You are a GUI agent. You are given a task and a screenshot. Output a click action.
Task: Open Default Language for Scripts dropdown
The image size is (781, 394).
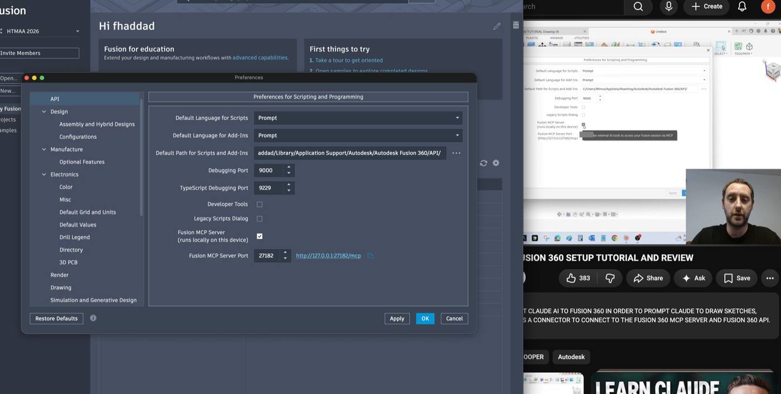[358, 118]
